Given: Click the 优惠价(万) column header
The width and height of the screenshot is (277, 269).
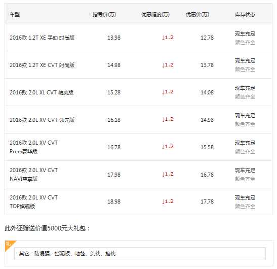Looking at the screenshot, I should click(197, 15).
